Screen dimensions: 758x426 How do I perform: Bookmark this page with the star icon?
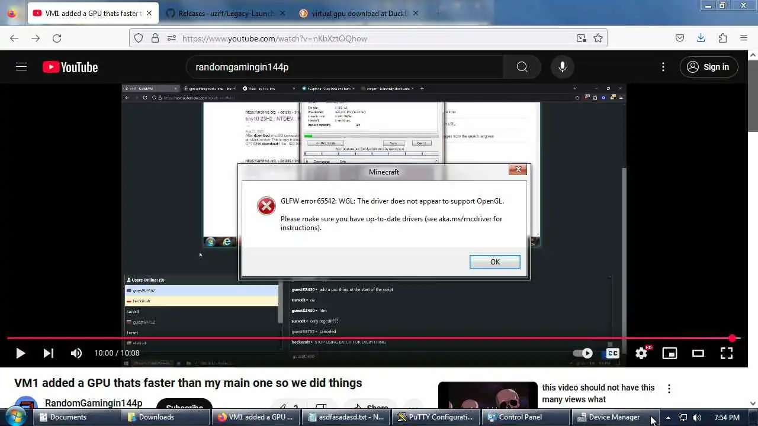point(598,38)
